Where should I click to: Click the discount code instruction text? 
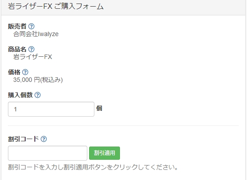93,167
